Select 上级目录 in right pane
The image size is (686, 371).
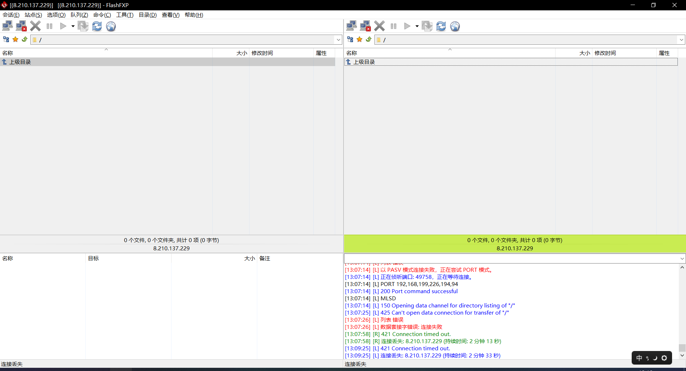click(511, 62)
